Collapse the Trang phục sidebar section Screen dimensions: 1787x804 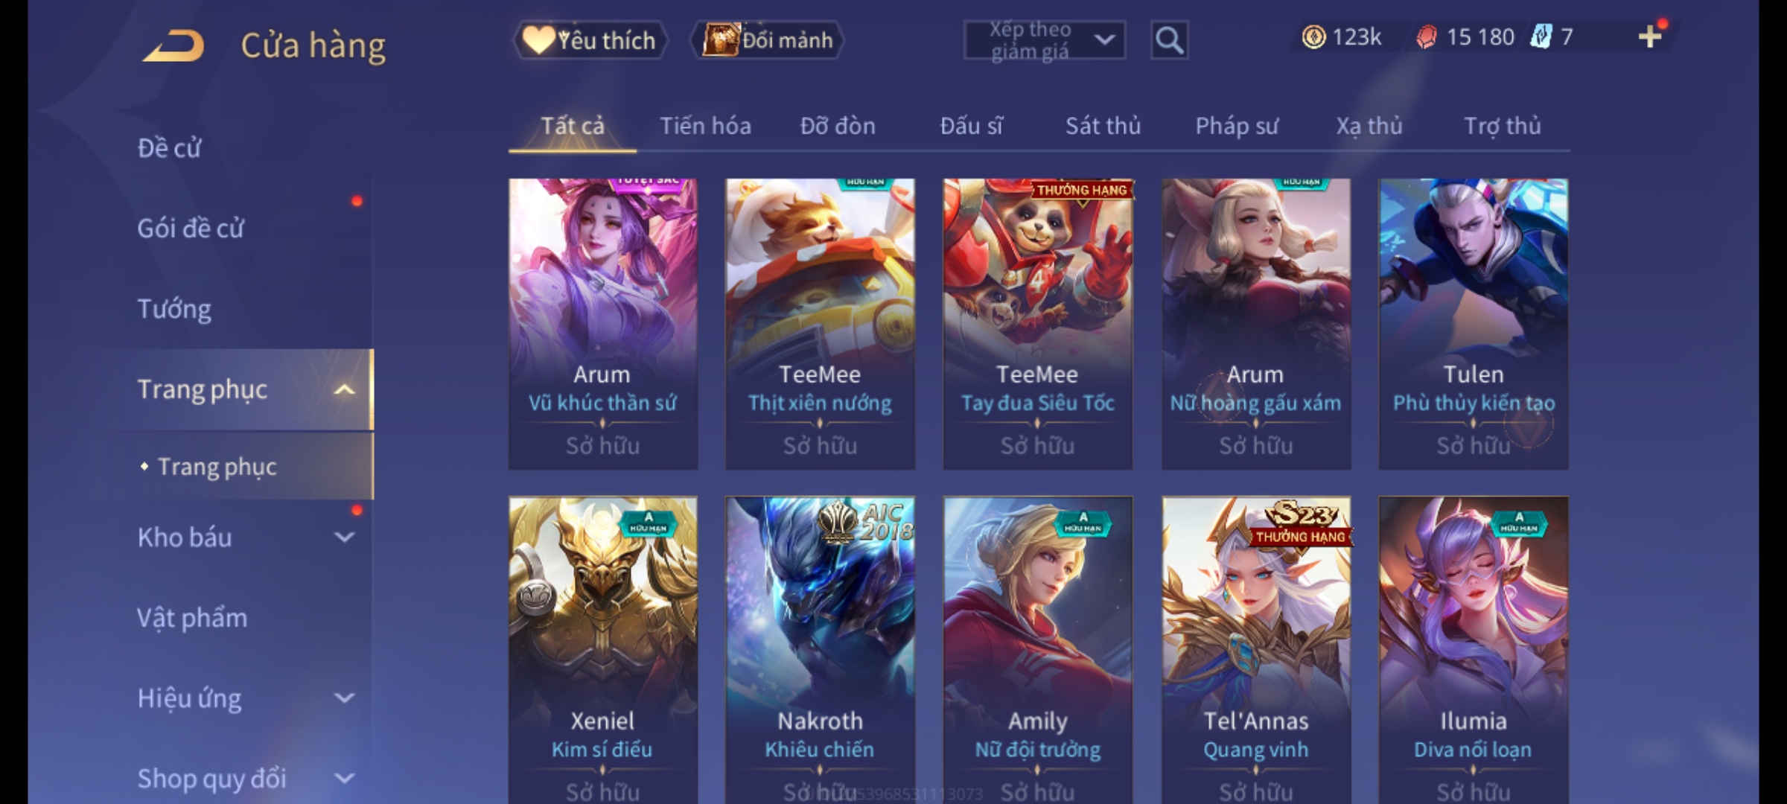344,389
